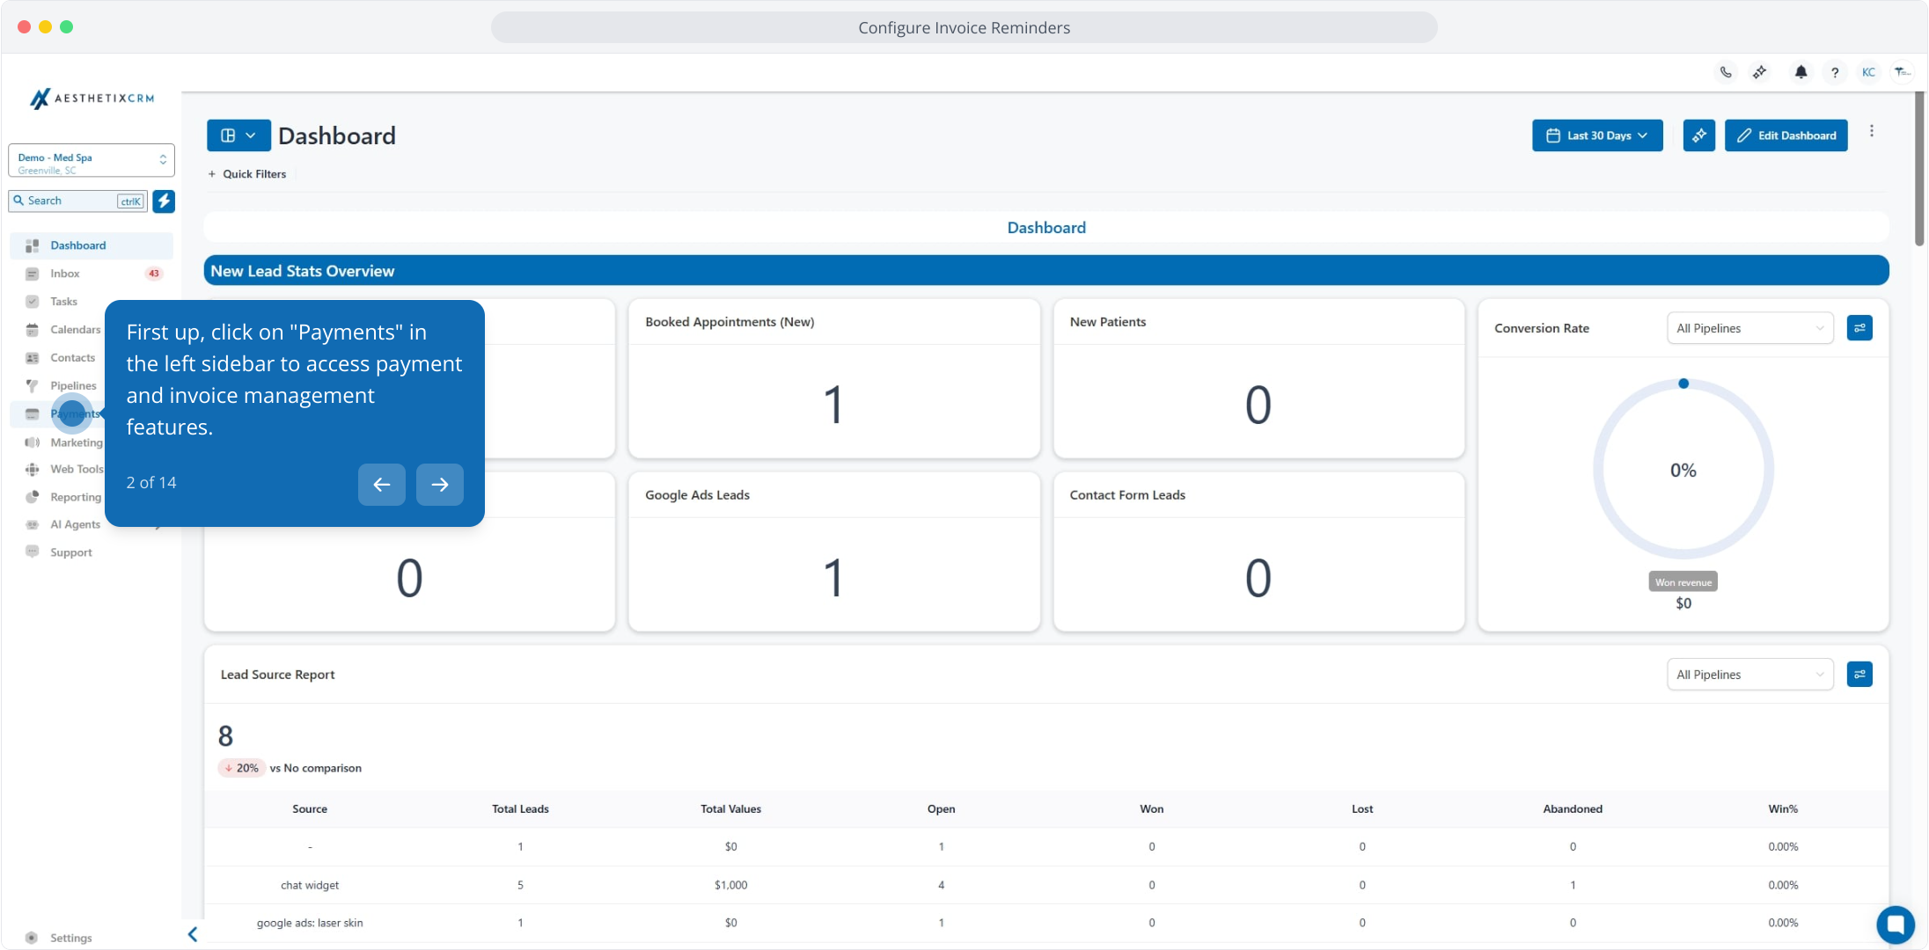Add Quick Filters to the dashboard
The height and width of the screenshot is (950, 1929).
tap(247, 174)
